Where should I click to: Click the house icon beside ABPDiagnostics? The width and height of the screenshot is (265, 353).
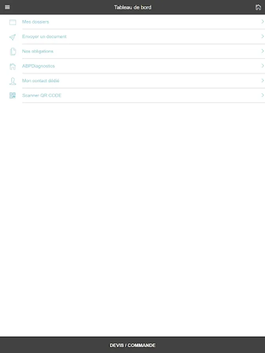13,66
